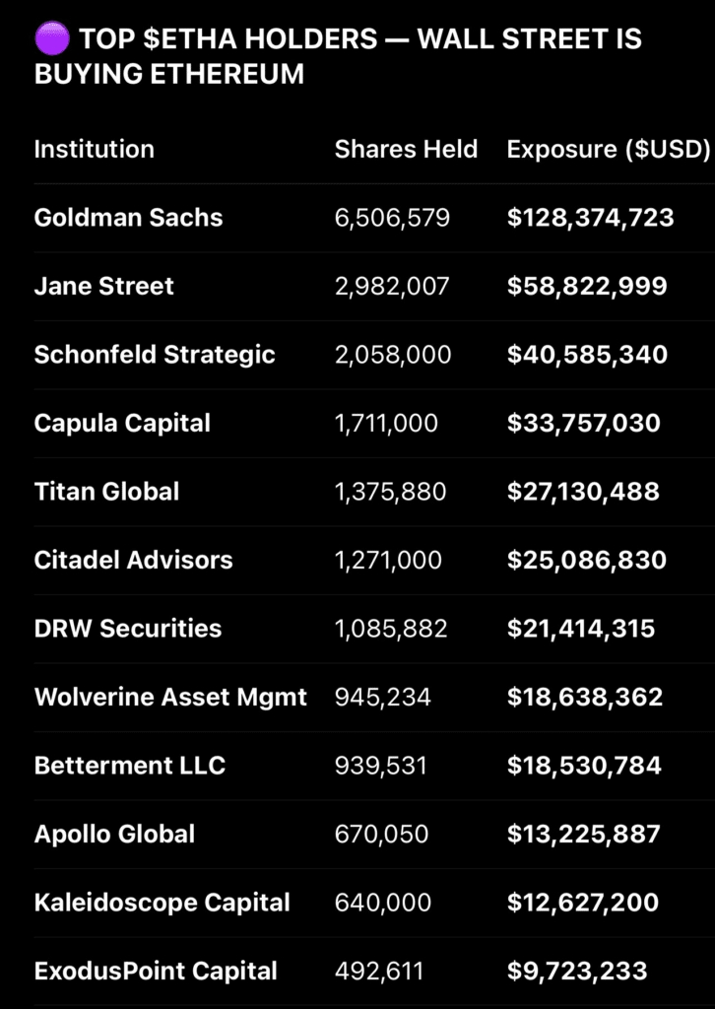Click the purple circle icon in the title
715x1009 pixels.
pyautogui.click(x=51, y=38)
